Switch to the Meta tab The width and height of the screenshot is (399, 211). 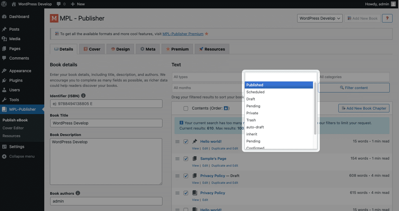[x=148, y=49]
